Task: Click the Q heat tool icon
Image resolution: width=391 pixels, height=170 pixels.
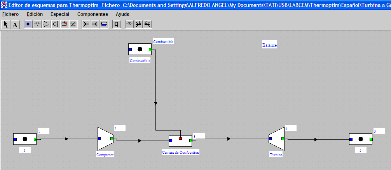Action: (x=117, y=24)
